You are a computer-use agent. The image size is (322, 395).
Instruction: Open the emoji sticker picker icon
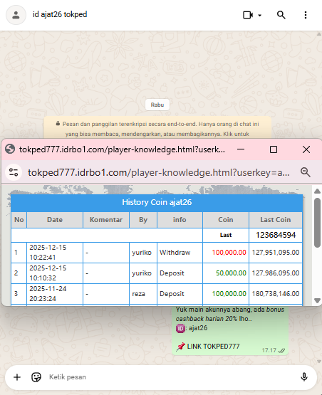[36, 377]
